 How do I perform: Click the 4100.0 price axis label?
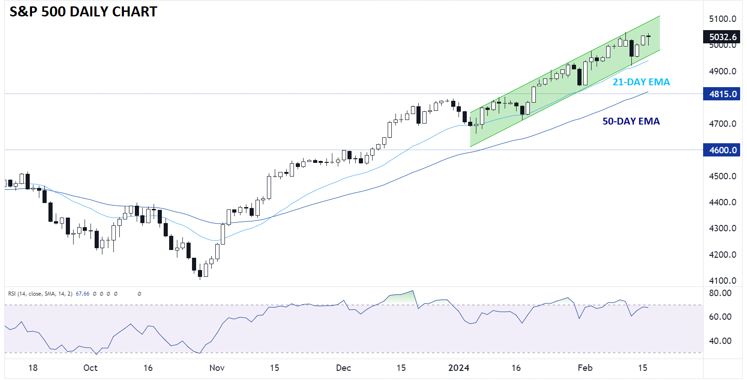722,281
